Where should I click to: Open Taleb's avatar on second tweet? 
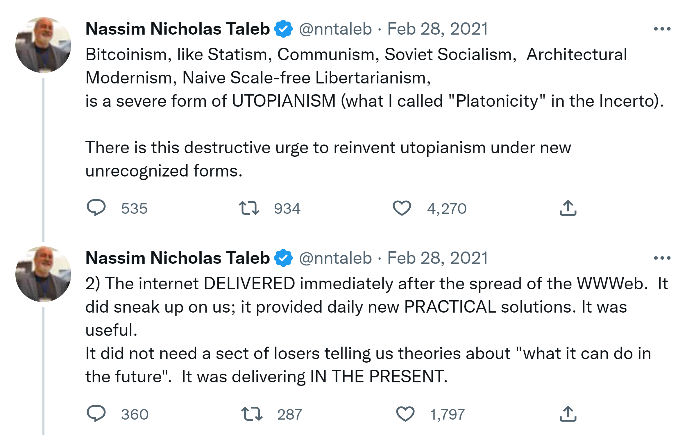click(x=43, y=274)
